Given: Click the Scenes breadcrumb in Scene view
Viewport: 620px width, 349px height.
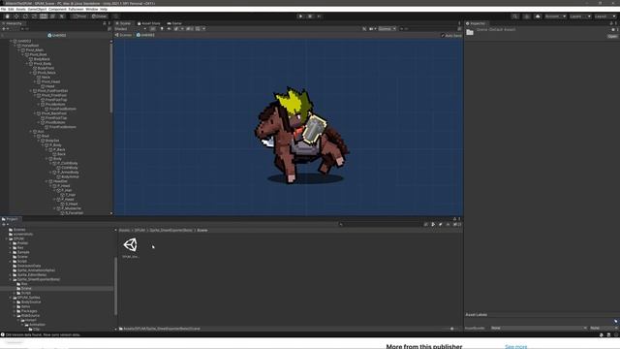Looking at the screenshot, I should 123,35.
